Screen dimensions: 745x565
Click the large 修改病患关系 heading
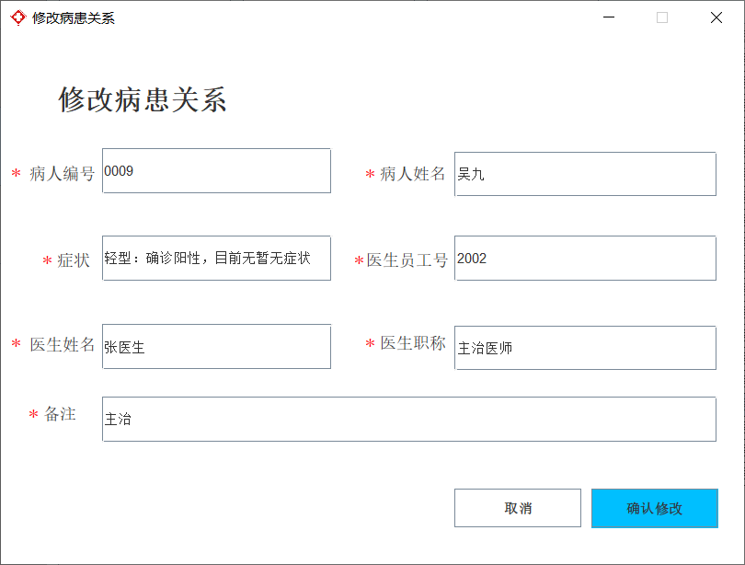point(143,99)
